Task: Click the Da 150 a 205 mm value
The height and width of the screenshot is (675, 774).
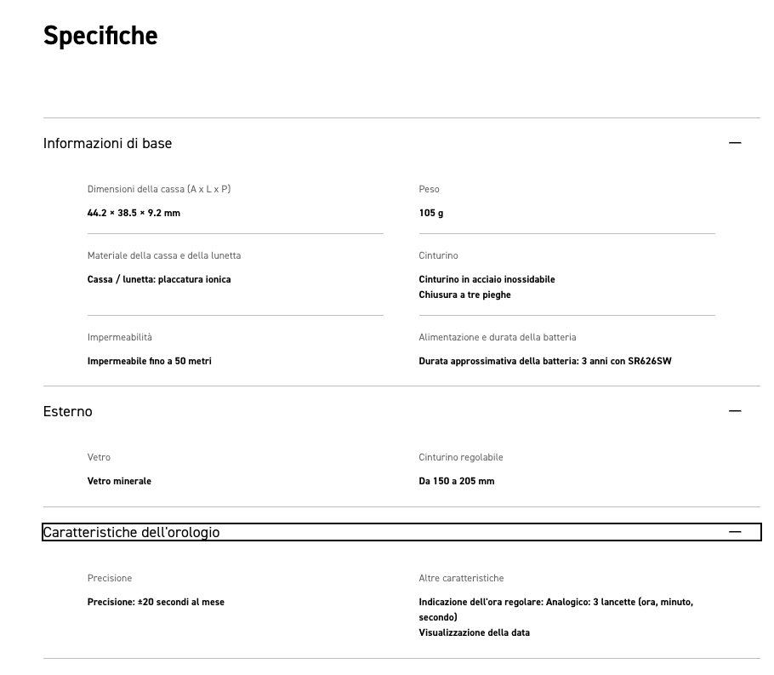Action: tap(456, 481)
